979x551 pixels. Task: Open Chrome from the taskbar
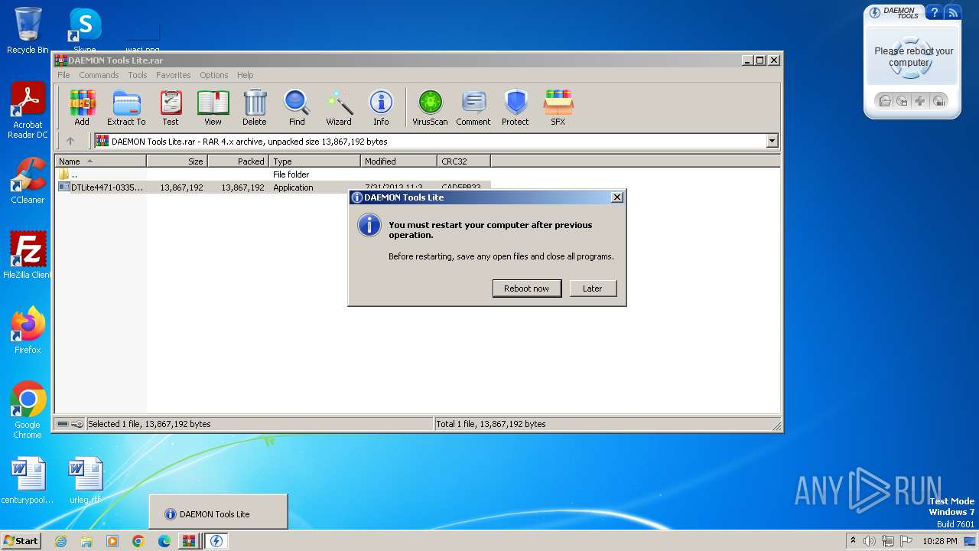tap(138, 541)
